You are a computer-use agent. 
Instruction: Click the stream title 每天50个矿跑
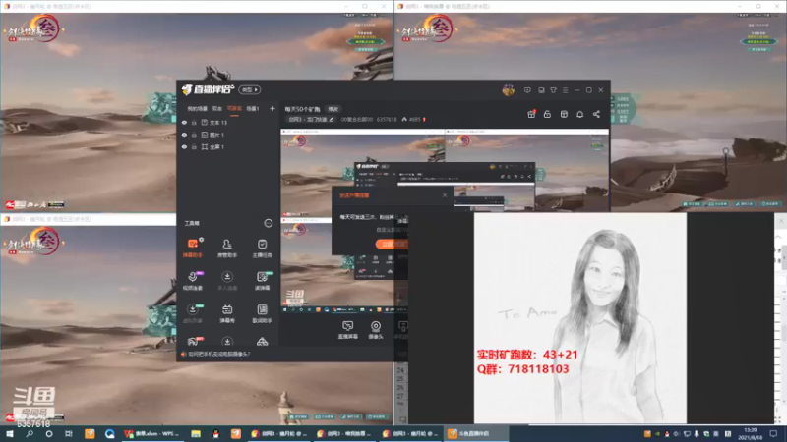[302, 109]
